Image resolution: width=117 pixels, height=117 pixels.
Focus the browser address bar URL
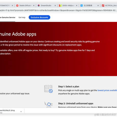click(x=58, y=10)
